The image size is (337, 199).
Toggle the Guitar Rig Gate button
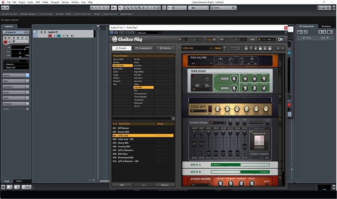point(209,39)
